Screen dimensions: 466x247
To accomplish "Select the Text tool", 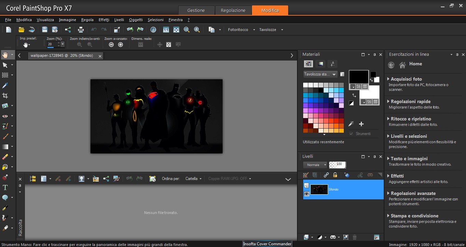I will coord(5,187).
